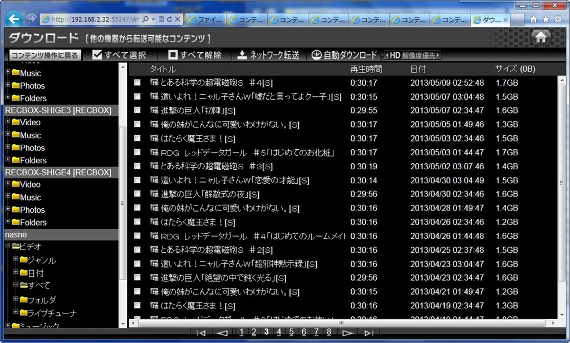This screenshot has height=343, width=570.
Task: Open the browser favorites star icon
Action: pyautogui.click(x=546, y=19)
